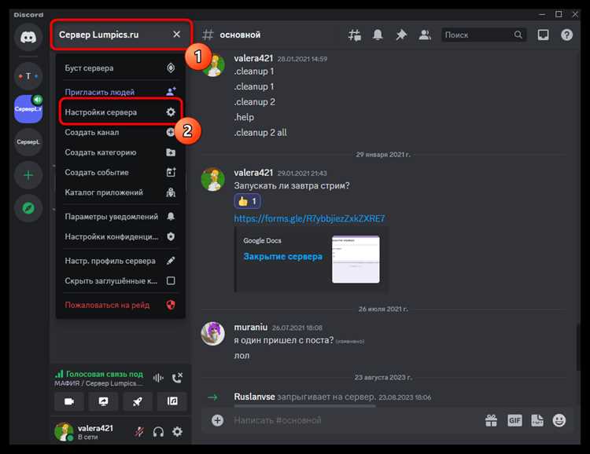The width and height of the screenshot is (590, 454).
Task: Click the thumbs up reaction button
Action: [x=247, y=201]
